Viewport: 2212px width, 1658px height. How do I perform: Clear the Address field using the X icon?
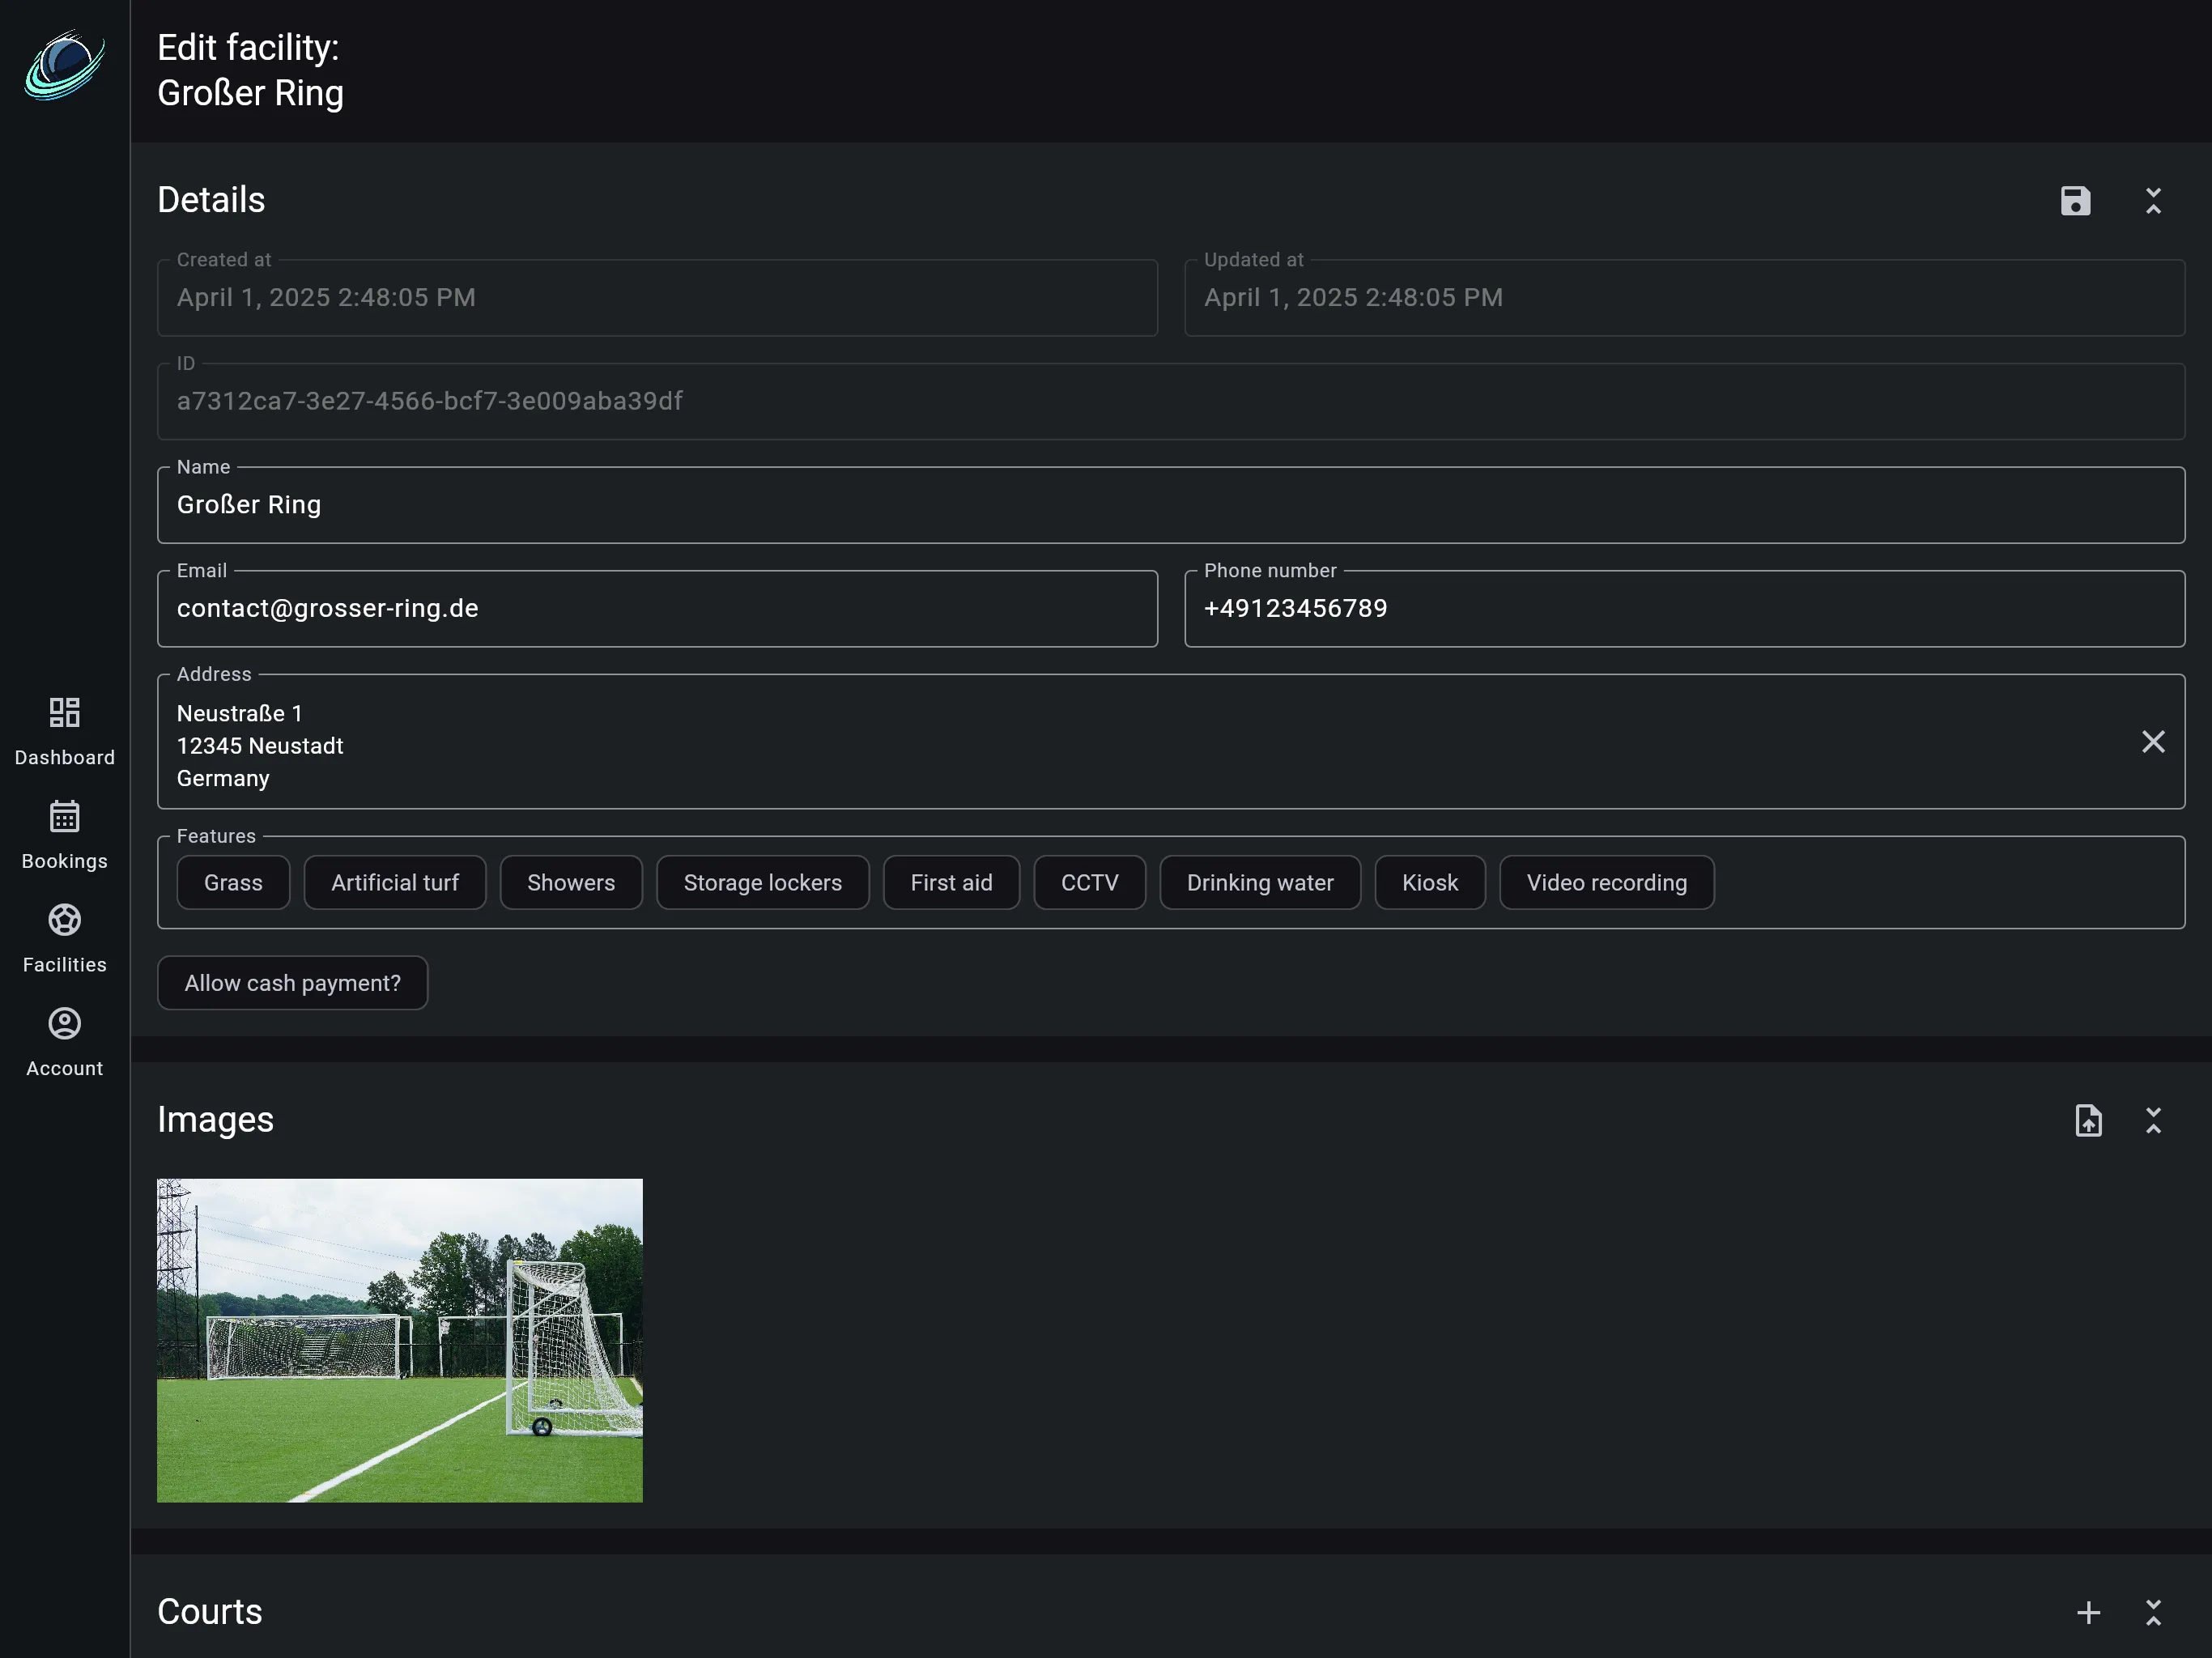pyautogui.click(x=2153, y=741)
